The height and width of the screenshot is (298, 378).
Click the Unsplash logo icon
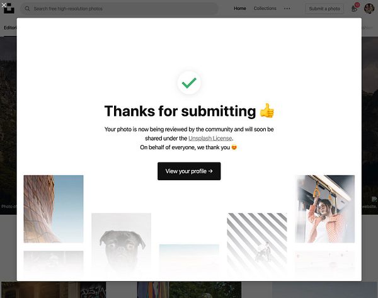[x=9, y=9]
